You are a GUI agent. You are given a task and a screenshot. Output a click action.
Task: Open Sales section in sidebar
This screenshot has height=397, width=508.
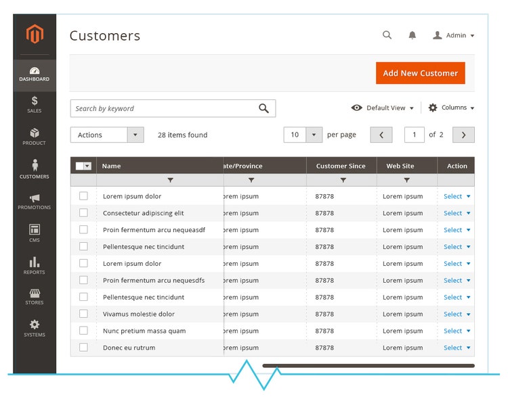pos(35,104)
